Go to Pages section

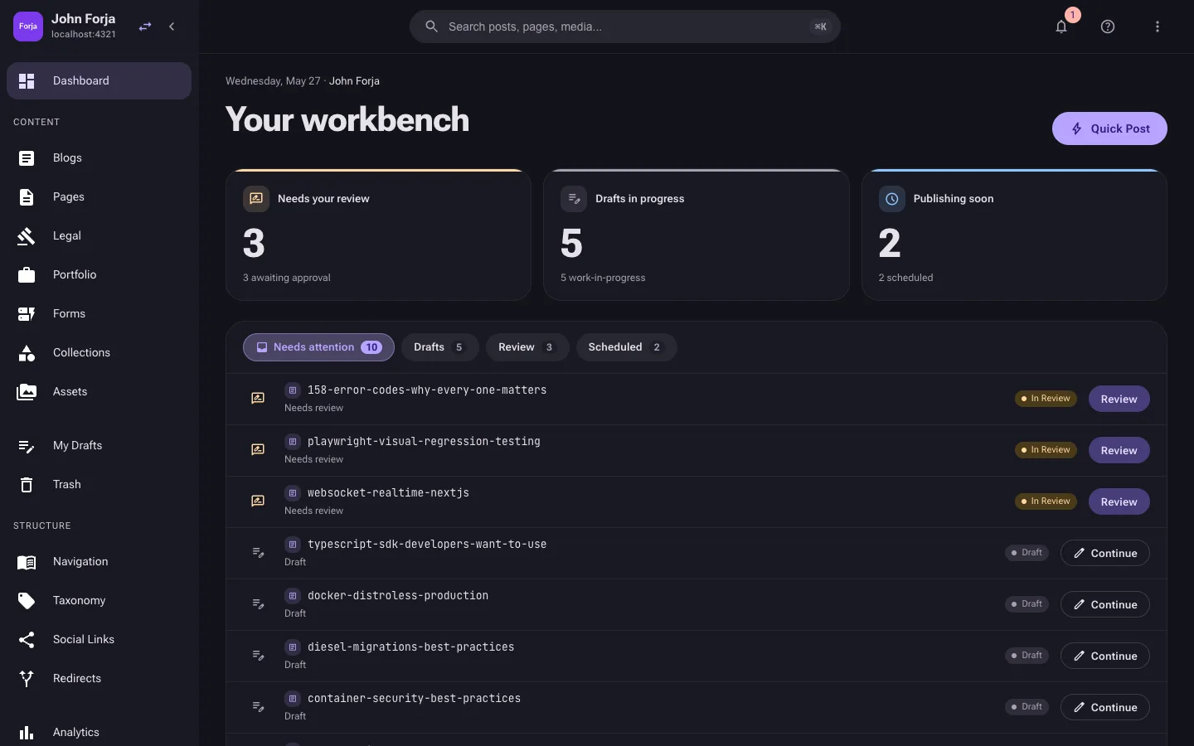tap(99, 196)
